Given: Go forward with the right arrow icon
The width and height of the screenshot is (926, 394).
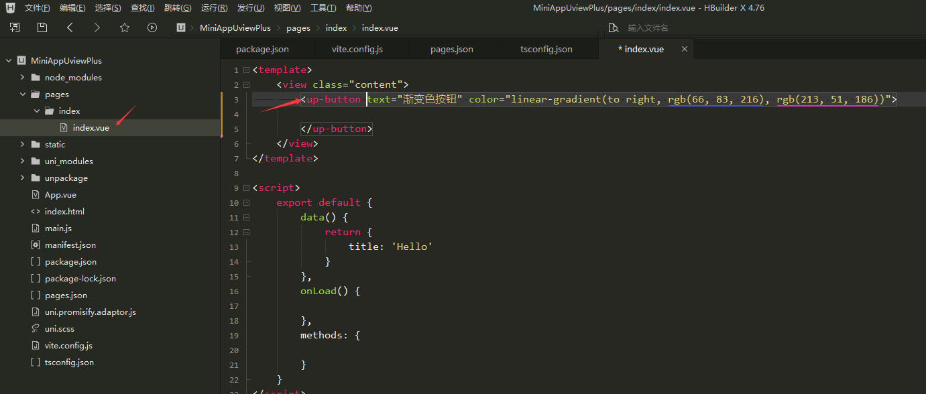Looking at the screenshot, I should 97,27.
